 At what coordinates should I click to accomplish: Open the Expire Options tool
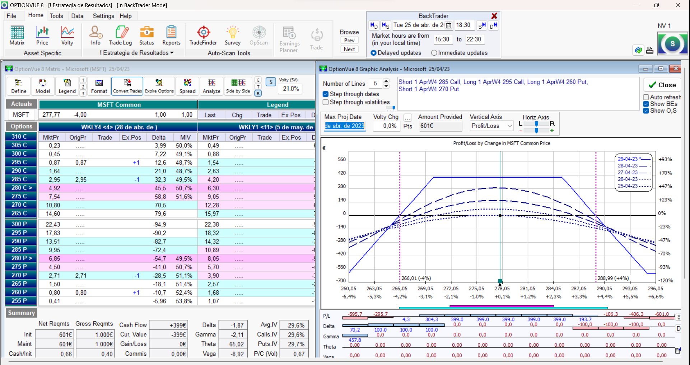(159, 86)
